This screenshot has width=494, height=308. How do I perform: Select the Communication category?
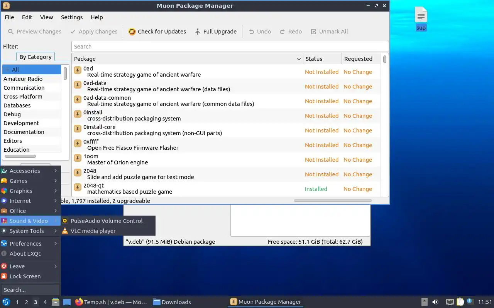(x=32, y=88)
